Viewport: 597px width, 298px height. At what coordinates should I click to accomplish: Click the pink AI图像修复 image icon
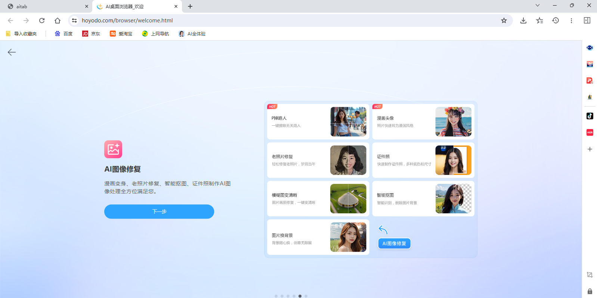[x=113, y=149]
